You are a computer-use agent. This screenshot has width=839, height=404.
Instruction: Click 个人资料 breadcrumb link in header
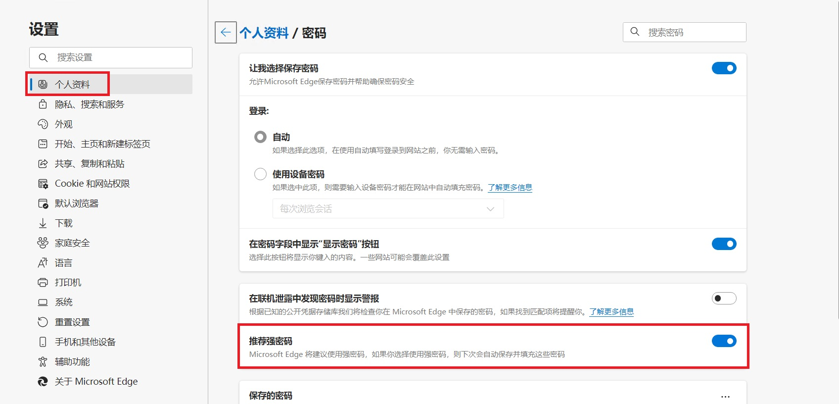pyautogui.click(x=264, y=33)
